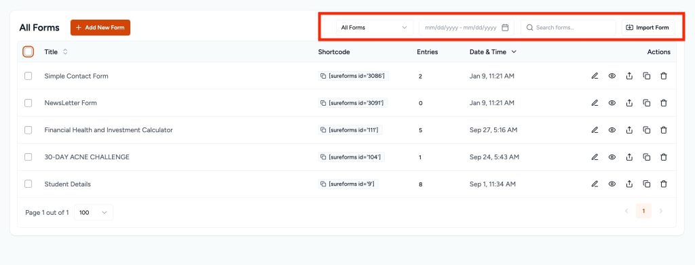Go to previous page with left chevron
Viewport: 695px width, 265px height.
(x=626, y=211)
